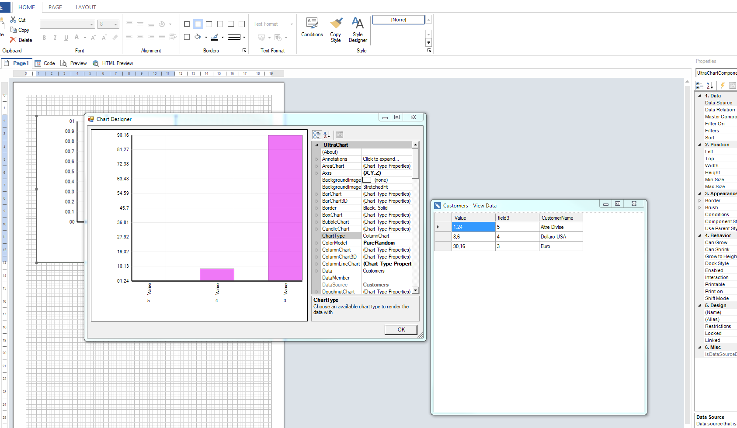
Task: Click the text rotation icon
Action: point(162,24)
